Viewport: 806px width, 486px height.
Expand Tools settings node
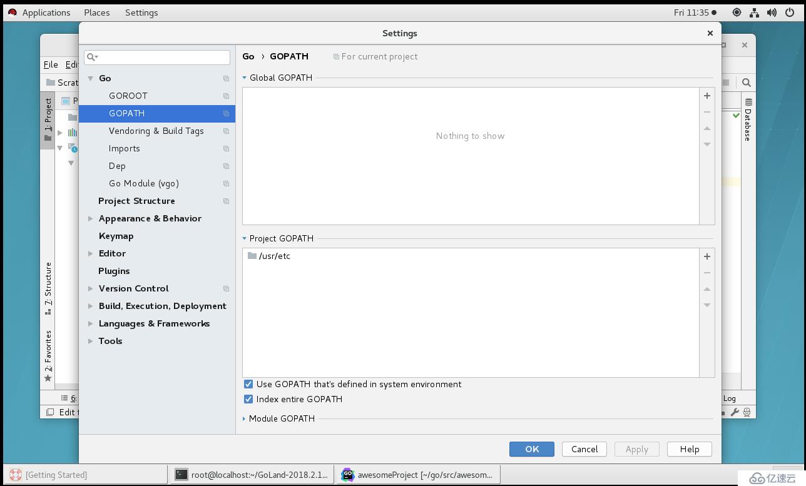coord(91,341)
